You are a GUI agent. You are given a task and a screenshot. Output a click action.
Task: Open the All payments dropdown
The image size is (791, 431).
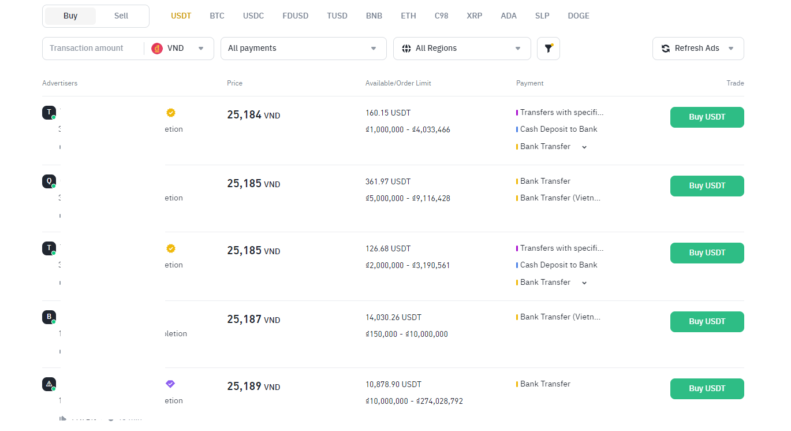pyautogui.click(x=303, y=49)
